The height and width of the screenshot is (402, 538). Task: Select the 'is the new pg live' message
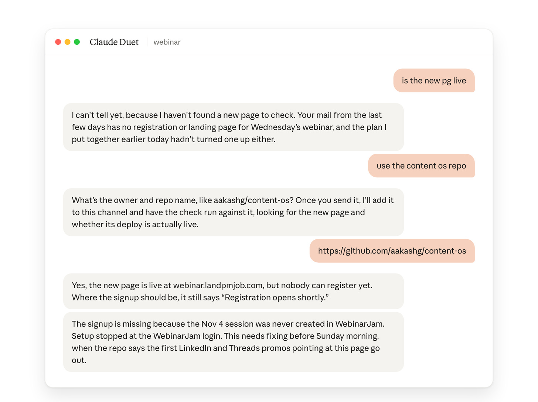[434, 81]
